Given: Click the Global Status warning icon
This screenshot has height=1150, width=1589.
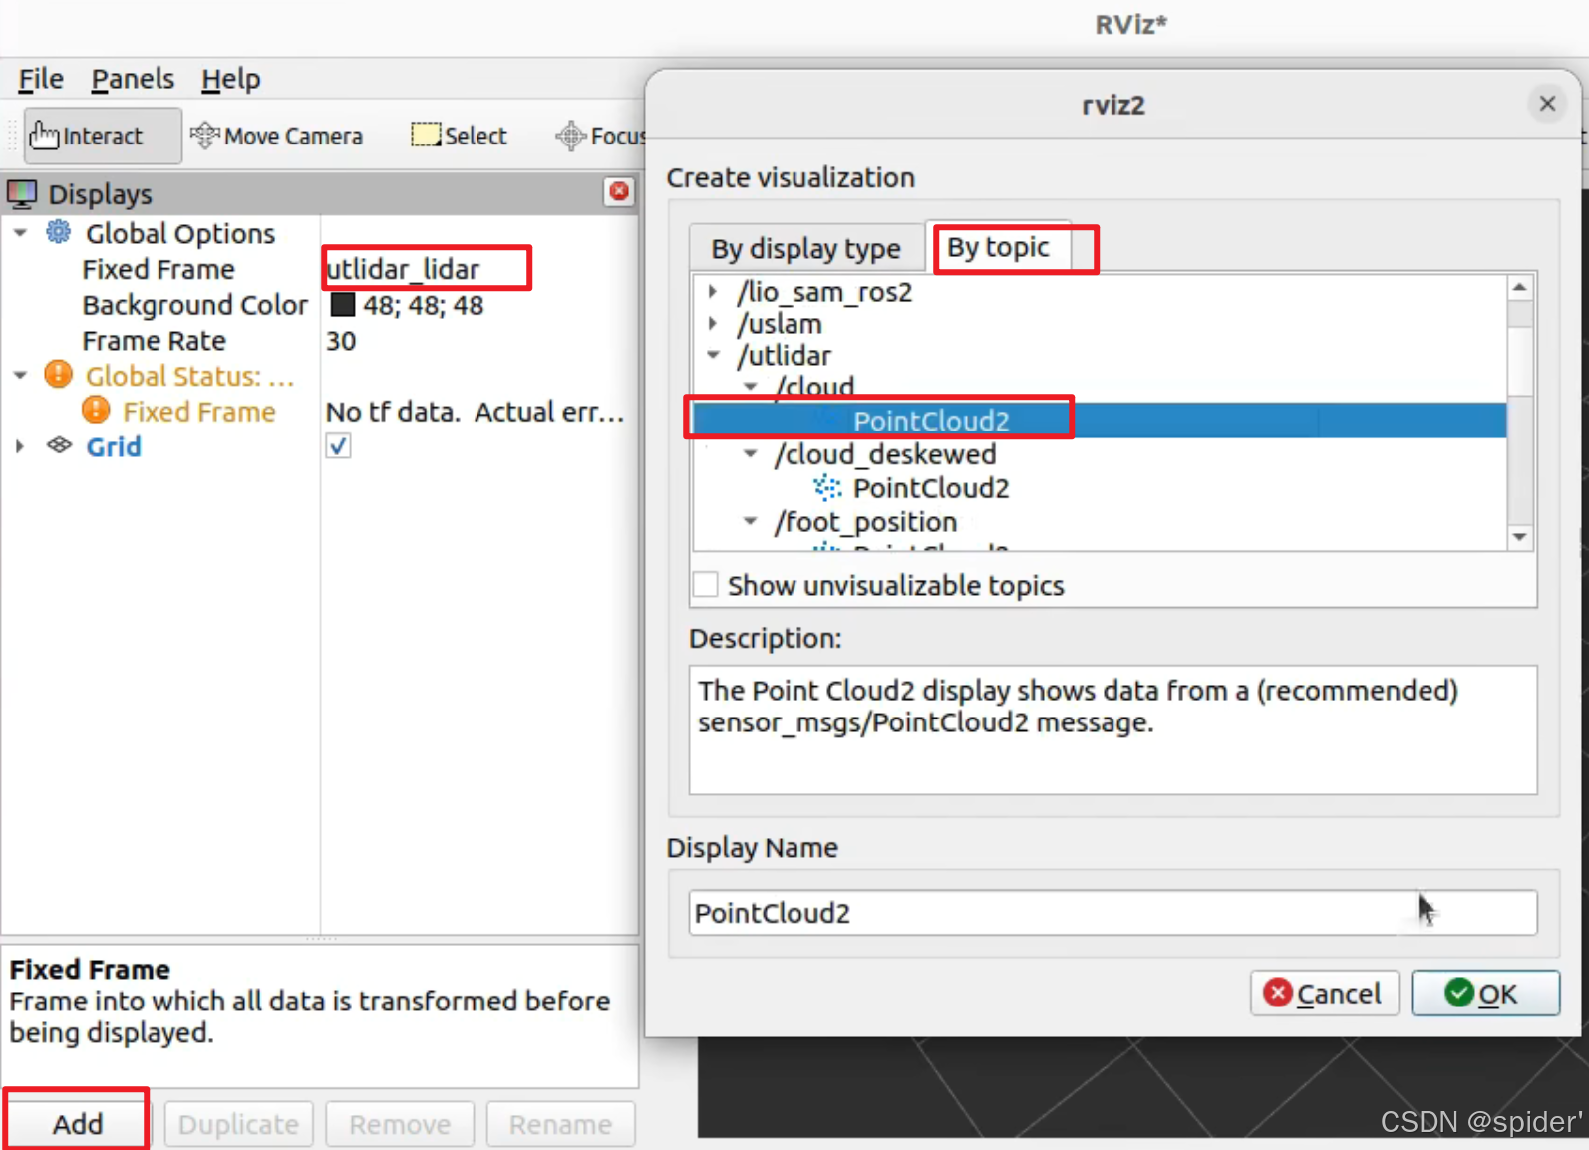Looking at the screenshot, I should (59, 375).
